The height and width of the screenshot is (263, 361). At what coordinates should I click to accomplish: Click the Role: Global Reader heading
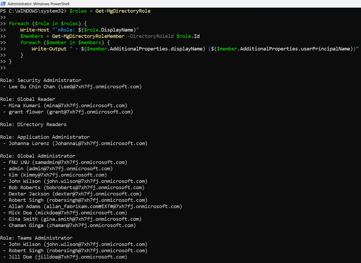[28, 99]
